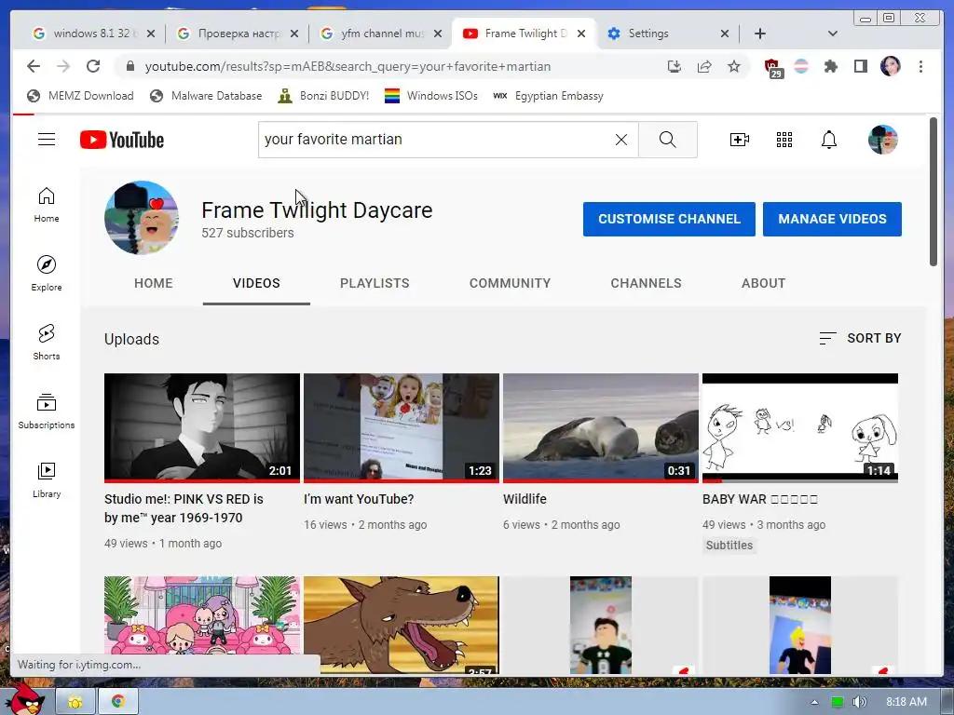Open the Egyptian Embassy bookmark

(x=548, y=96)
